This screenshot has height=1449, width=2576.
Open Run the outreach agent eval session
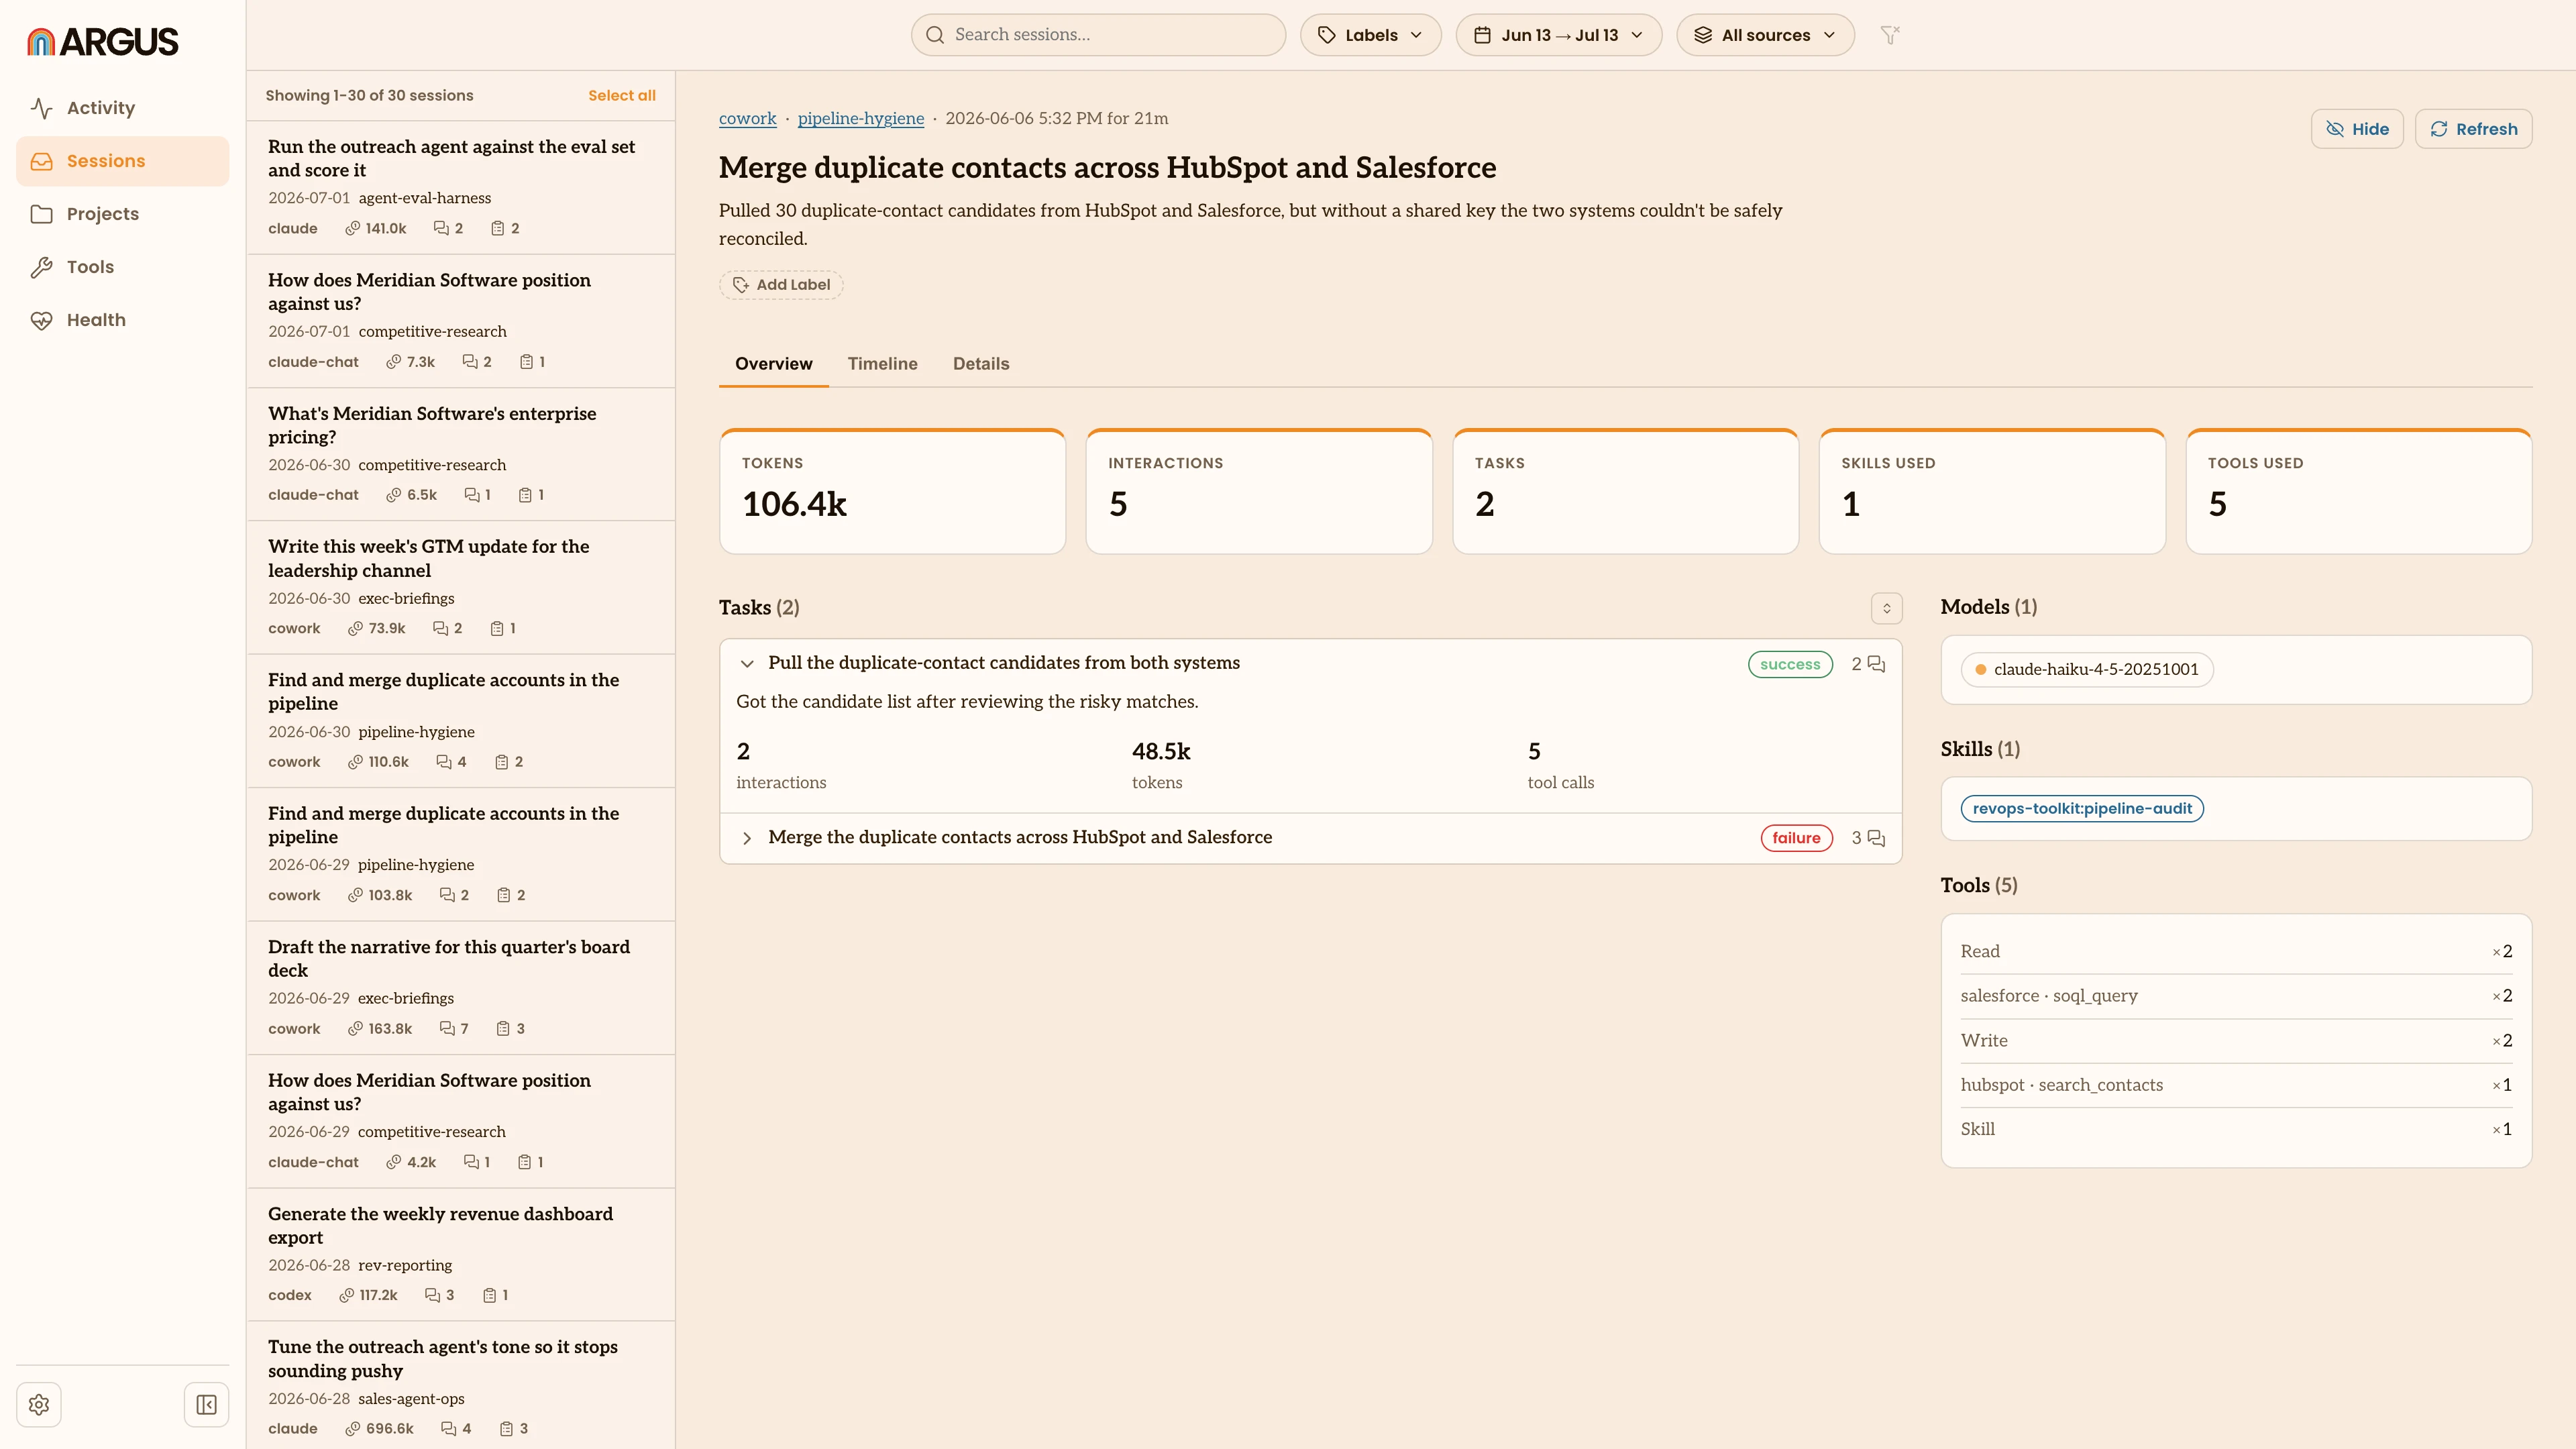pyautogui.click(x=461, y=187)
